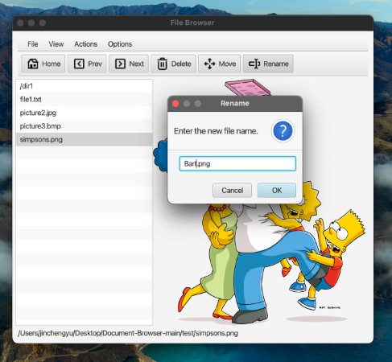Click the Home label in toolbar
The height and width of the screenshot is (362, 392).
pos(52,64)
